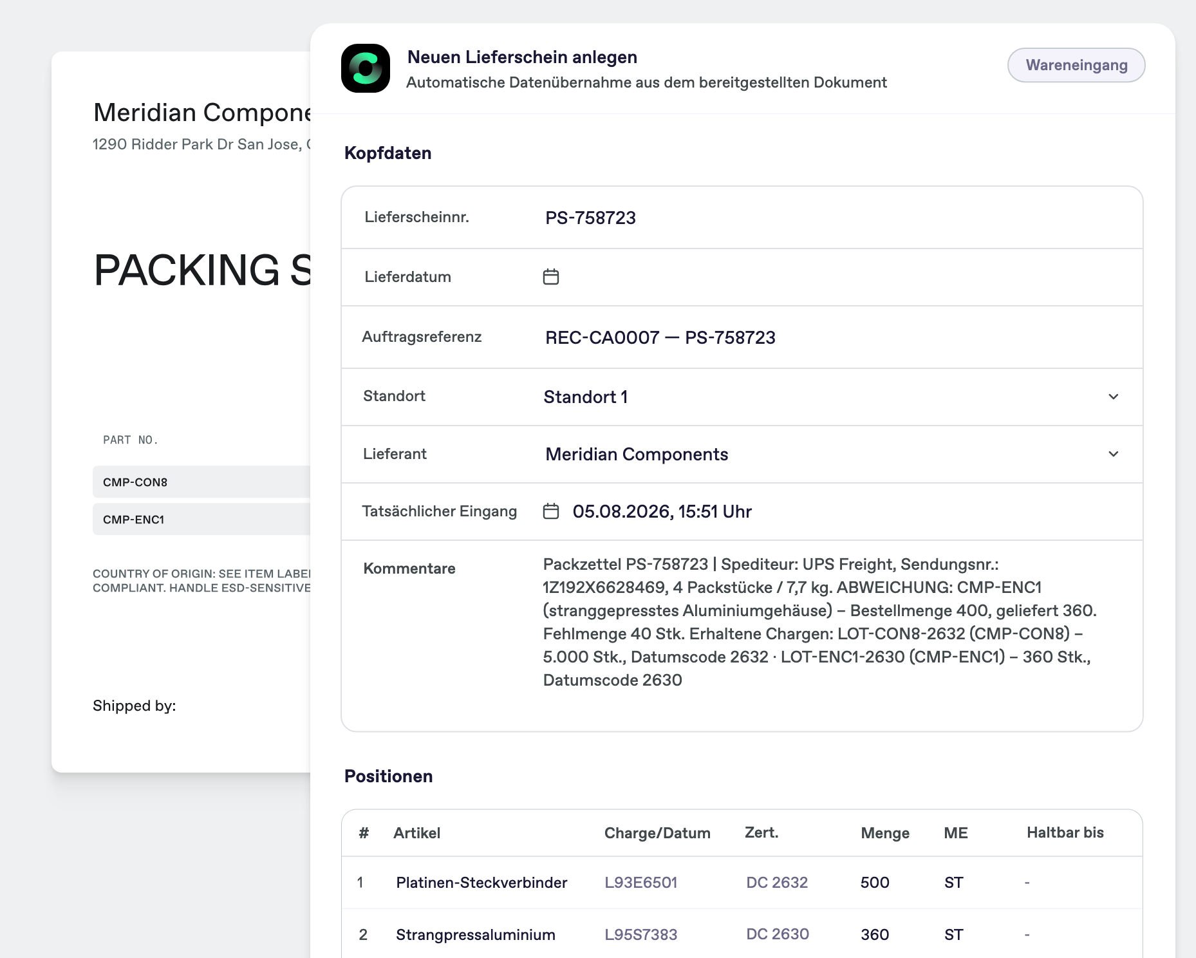Click the date 05.08.2026, 15:51 Uhr
This screenshot has height=958, width=1196.
tap(662, 511)
